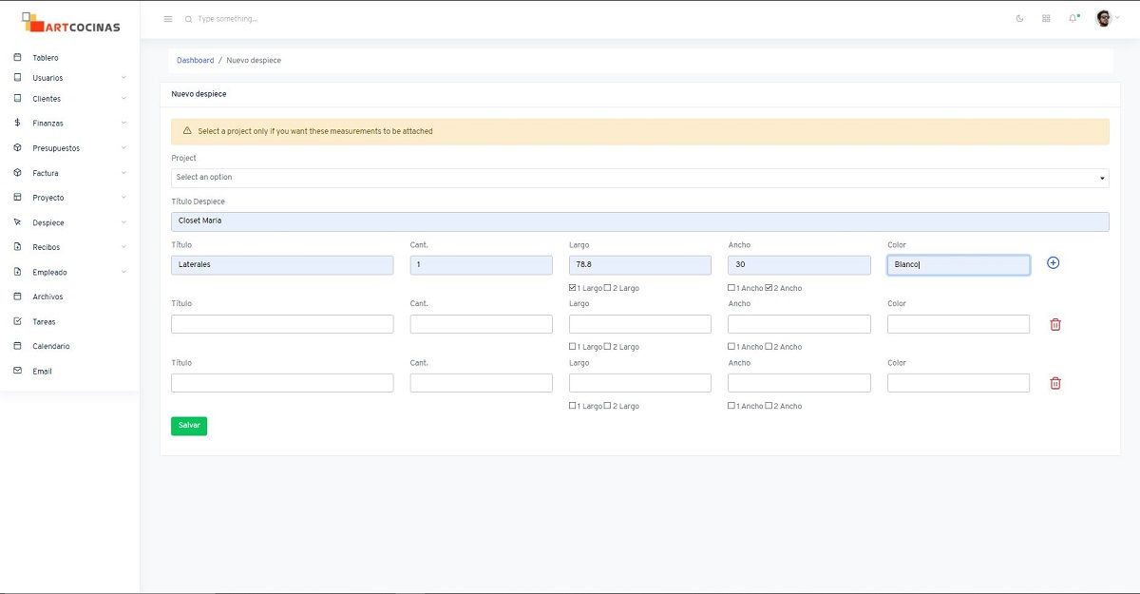Switch to dark mode moon icon
1140x594 pixels.
[1019, 19]
